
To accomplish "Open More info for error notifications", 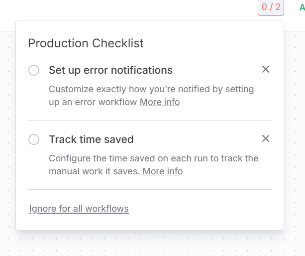I will [x=160, y=102].
